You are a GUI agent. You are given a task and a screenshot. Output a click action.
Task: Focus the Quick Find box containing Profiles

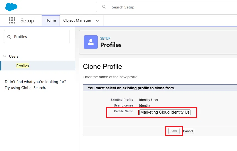[x=37, y=37]
